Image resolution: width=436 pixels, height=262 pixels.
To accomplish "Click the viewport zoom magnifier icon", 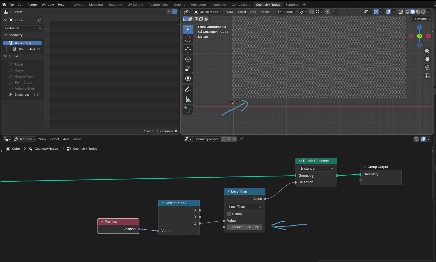I will point(427,51).
